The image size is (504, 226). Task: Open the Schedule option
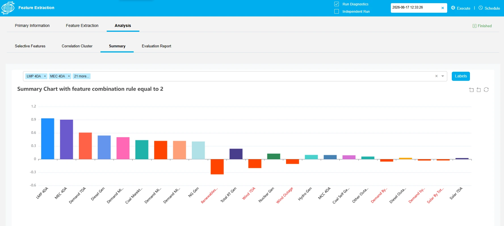(x=489, y=8)
